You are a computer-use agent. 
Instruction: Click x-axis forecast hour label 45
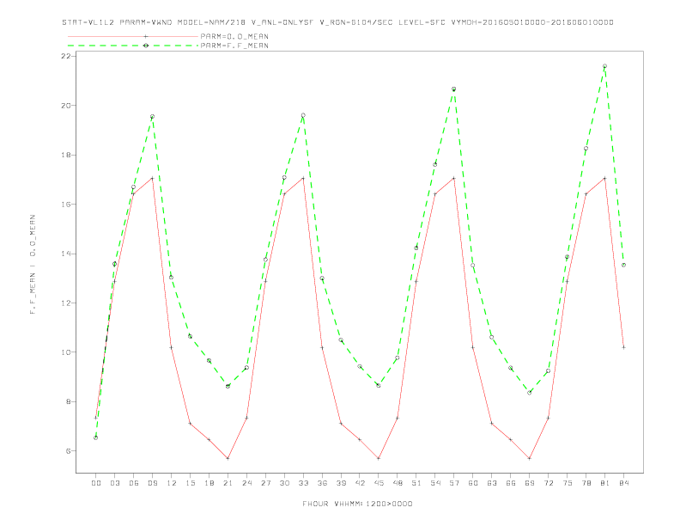click(379, 483)
